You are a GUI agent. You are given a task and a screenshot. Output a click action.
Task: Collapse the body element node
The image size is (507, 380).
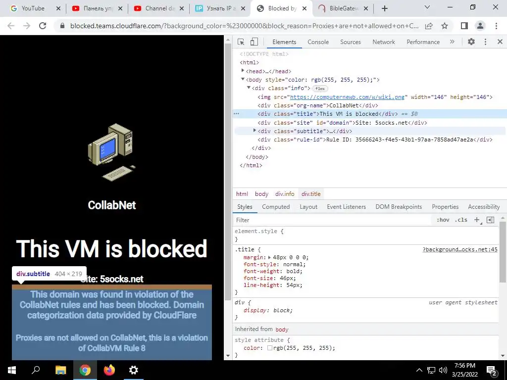point(243,79)
